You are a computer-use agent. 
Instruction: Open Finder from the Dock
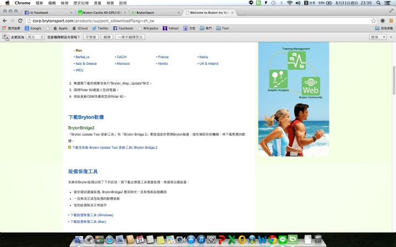(x=79, y=239)
